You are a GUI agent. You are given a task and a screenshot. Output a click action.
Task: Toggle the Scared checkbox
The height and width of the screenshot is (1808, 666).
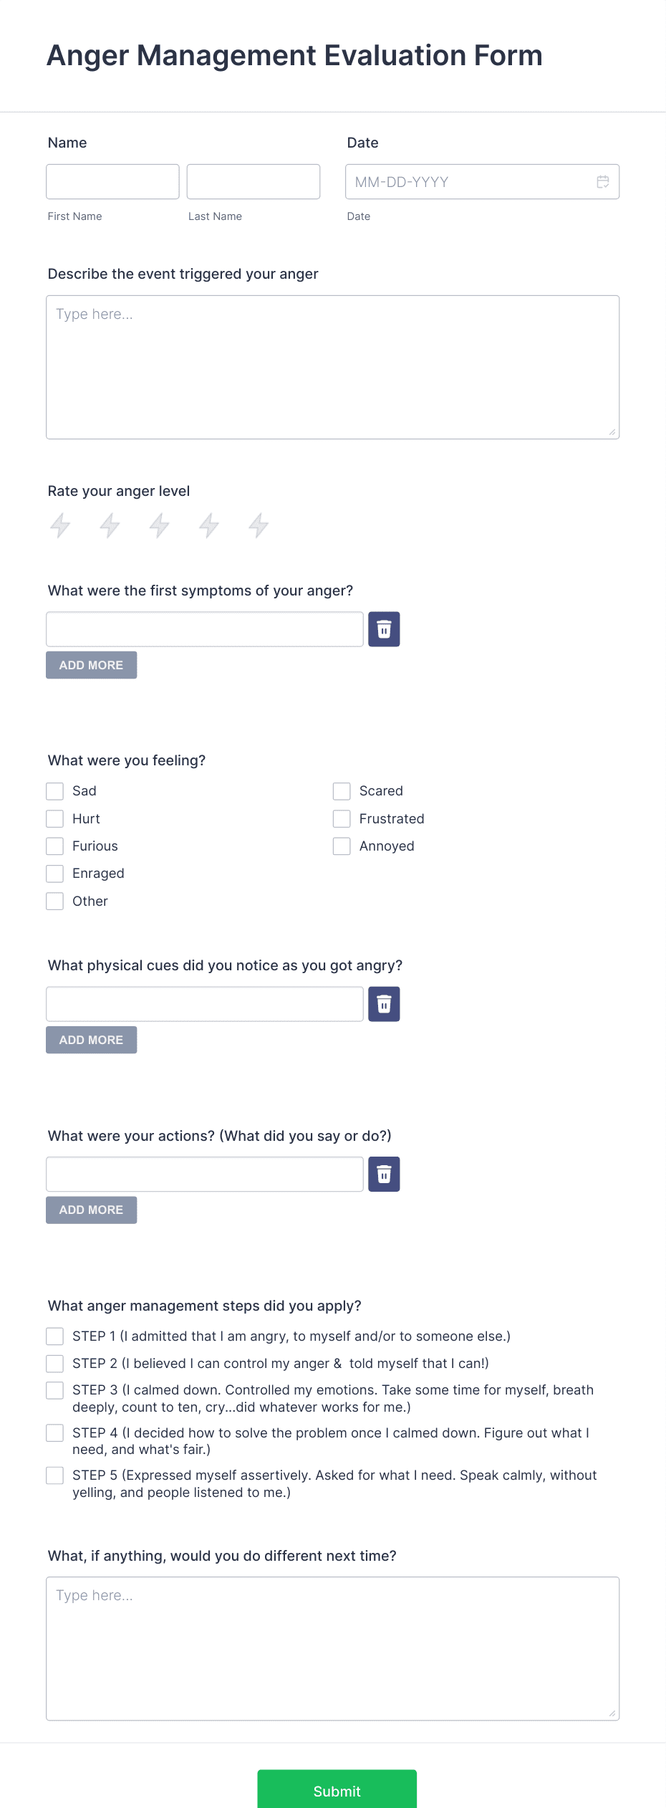coord(342,791)
